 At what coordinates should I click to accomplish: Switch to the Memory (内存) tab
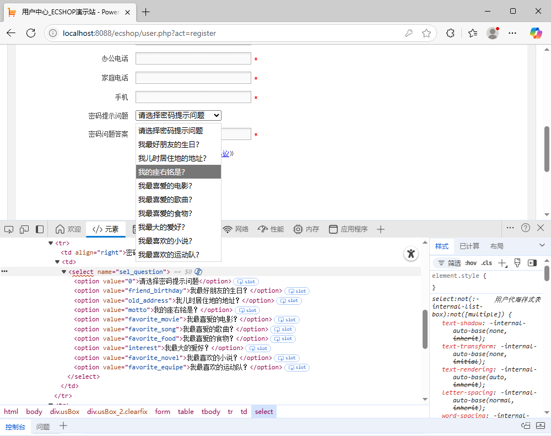click(306, 229)
